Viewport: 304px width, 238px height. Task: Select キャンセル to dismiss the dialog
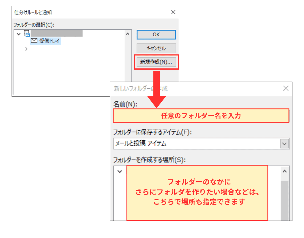point(156,48)
